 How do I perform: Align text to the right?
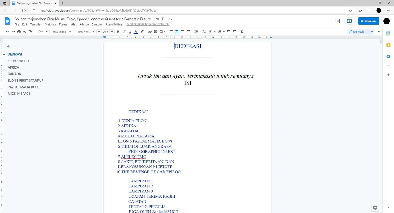pyautogui.click(x=183, y=32)
